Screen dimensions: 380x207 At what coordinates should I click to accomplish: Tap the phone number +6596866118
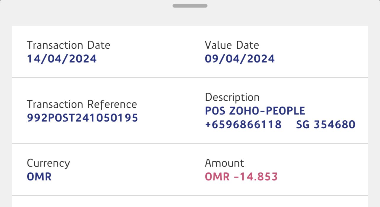(243, 124)
